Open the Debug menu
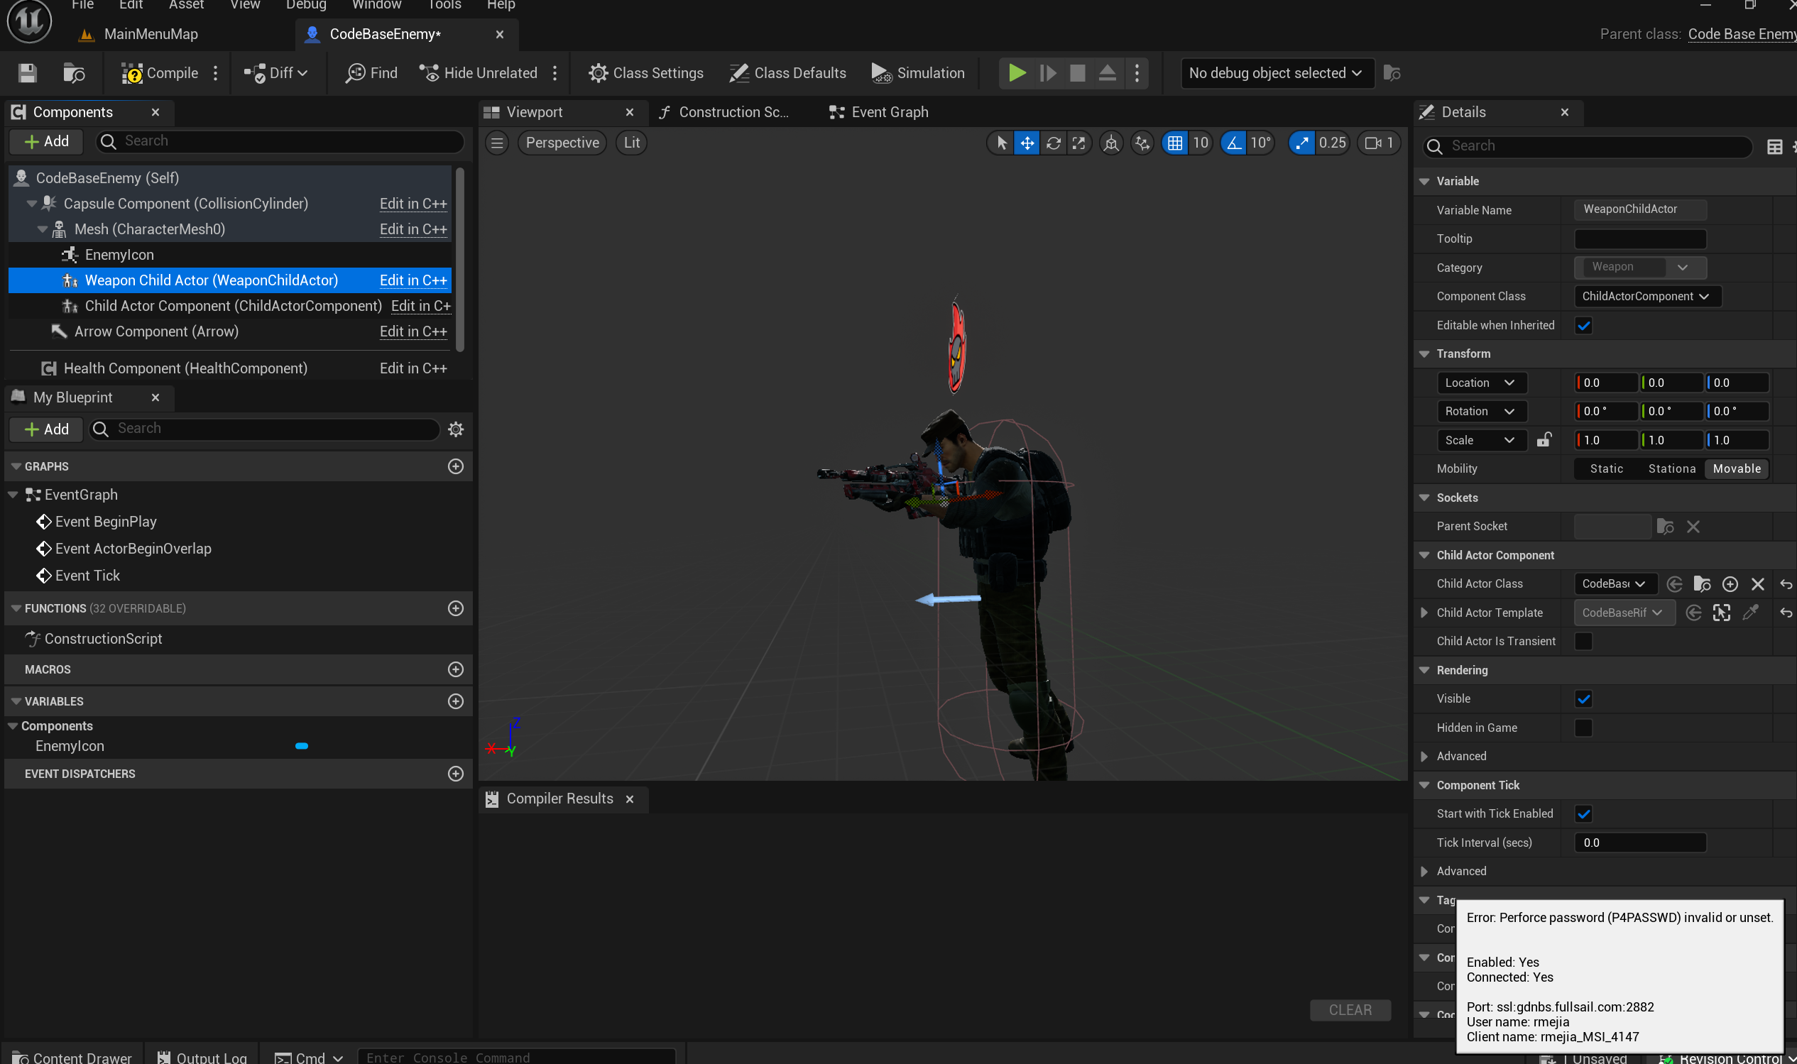Image resolution: width=1797 pixels, height=1064 pixels. (306, 5)
